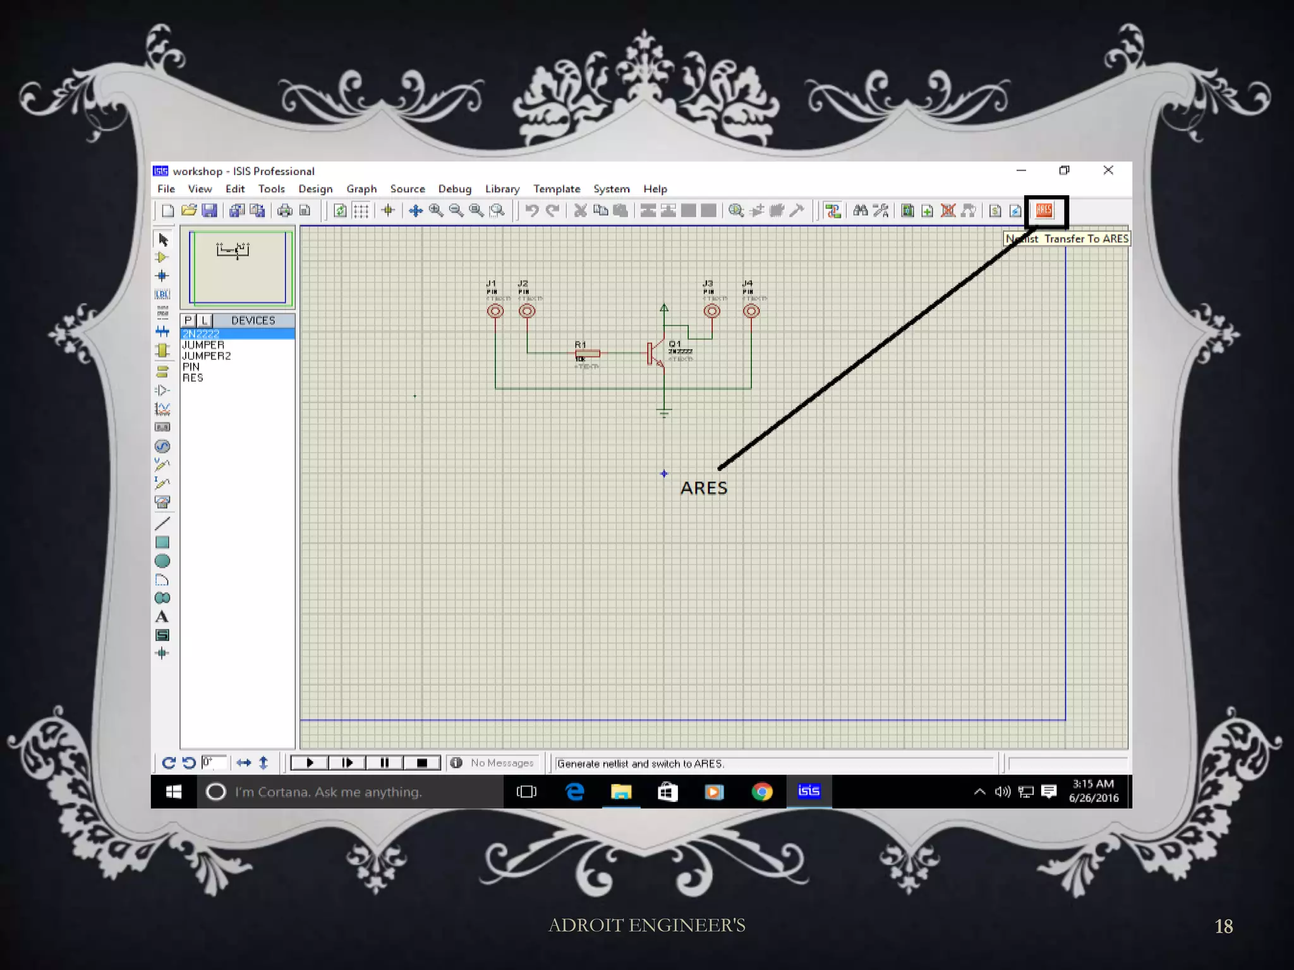The image size is (1294, 970).
Task: Click the Save Design icon
Action: click(x=209, y=211)
